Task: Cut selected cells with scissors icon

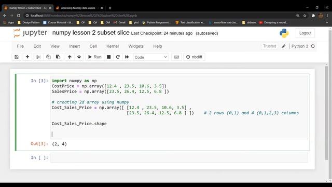Action: [38, 57]
